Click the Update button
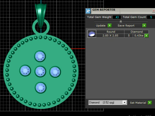This screenshot has width=155, height=116. tap(101, 25)
